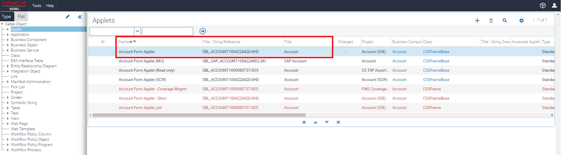The height and width of the screenshot is (155, 561).
Task: Click the Class column header
Action: [x=428, y=42]
